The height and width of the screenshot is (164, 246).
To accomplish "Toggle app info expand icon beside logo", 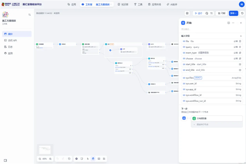I will [29, 15].
